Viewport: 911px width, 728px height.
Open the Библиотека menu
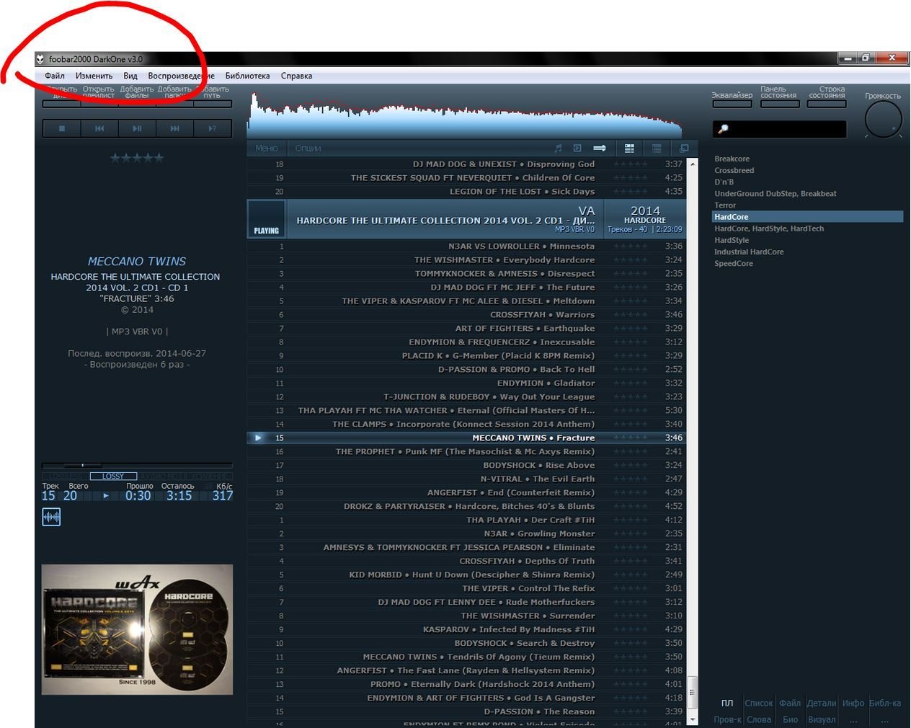tap(247, 76)
